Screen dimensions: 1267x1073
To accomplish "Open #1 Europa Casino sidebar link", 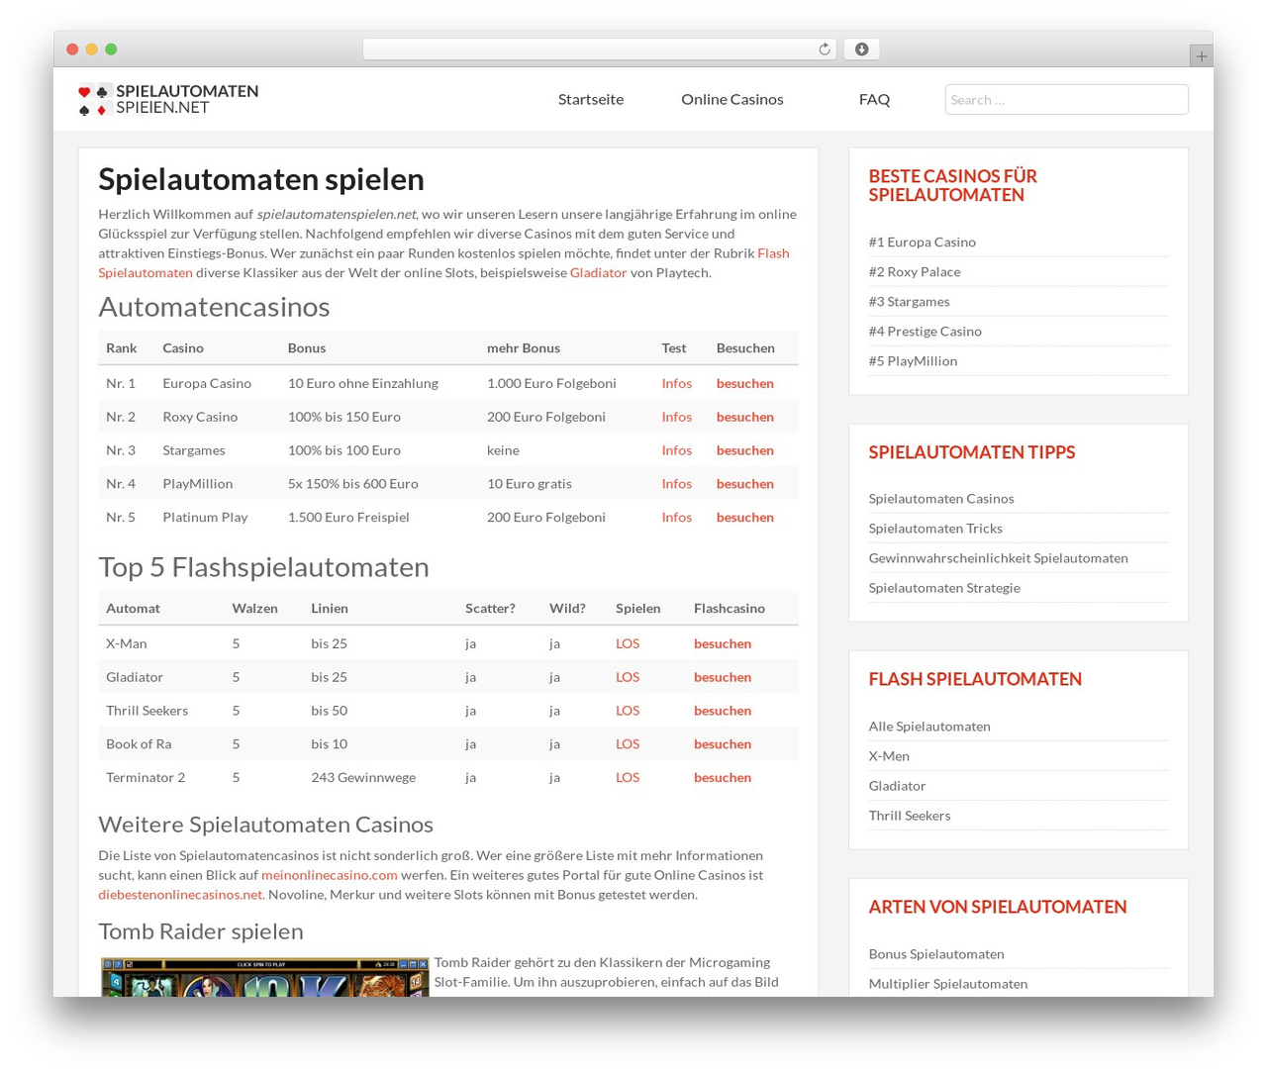I will coord(922,243).
